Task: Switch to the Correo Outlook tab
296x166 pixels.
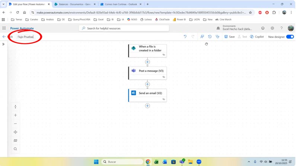Action: tap(121, 4)
